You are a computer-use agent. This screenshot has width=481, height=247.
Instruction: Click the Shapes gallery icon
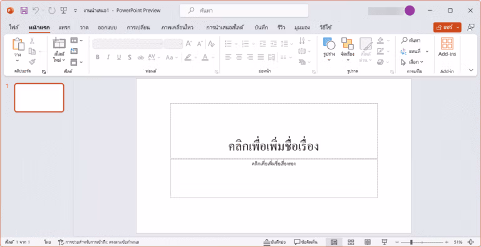[329, 44]
